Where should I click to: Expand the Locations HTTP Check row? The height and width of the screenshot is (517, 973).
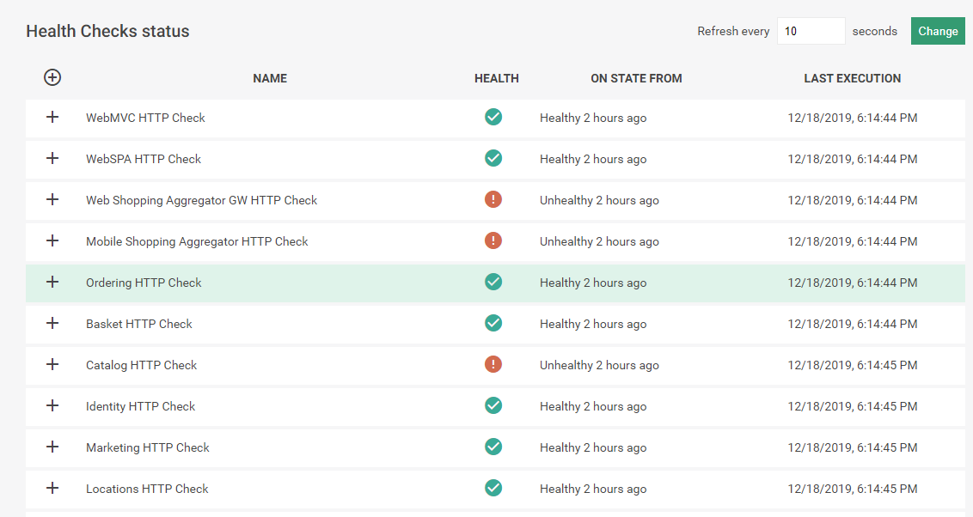pyautogui.click(x=52, y=488)
